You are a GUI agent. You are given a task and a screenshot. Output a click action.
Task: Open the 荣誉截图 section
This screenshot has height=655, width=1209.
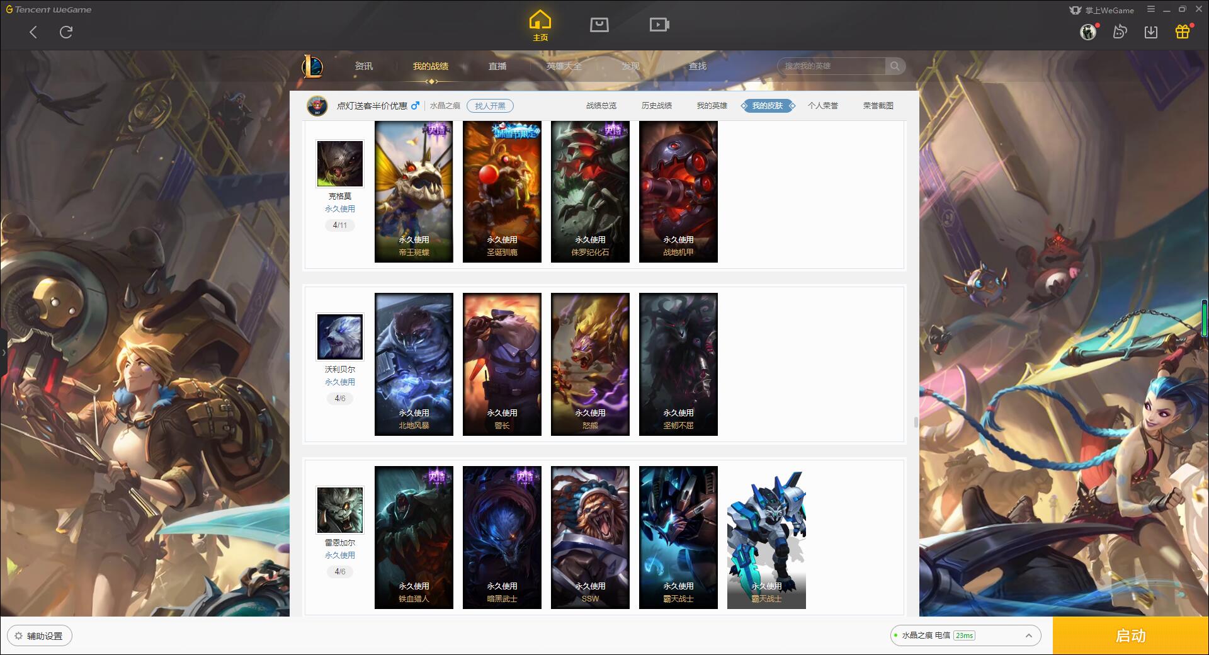pyautogui.click(x=878, y=106)
